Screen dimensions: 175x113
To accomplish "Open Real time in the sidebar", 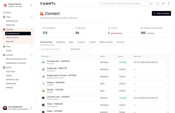I will pos(10,41).
